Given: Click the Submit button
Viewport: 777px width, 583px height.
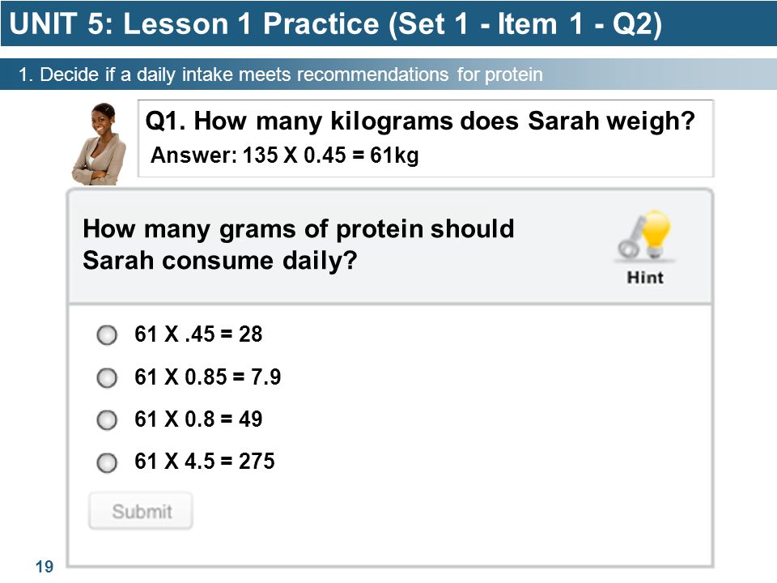Looking at the screenshot, I should click(x=141, y=511).
